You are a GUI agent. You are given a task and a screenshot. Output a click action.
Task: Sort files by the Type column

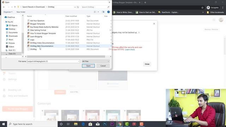point(88,16)
